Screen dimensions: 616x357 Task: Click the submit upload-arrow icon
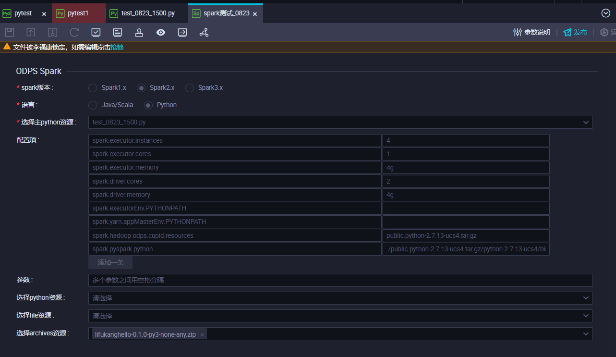[31, 32]
